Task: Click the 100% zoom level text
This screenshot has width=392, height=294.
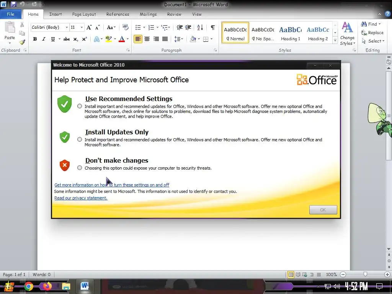Action: tap(331, 274)
